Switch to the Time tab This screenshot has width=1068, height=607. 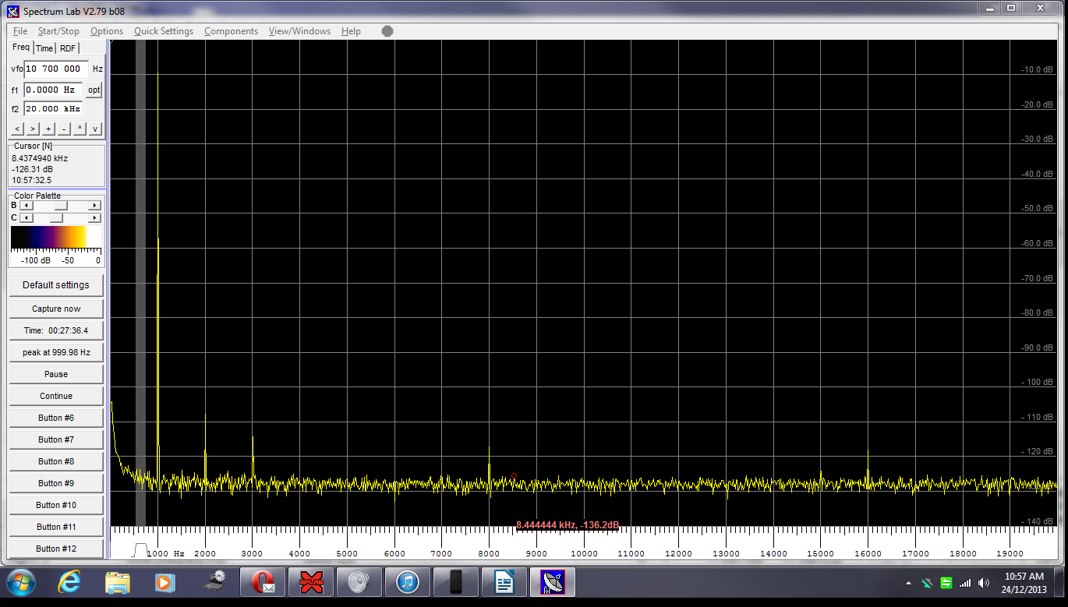click(44, 48)
